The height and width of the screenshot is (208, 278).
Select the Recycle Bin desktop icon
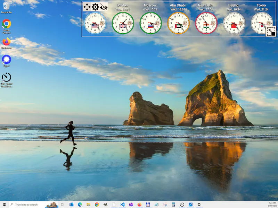click(6, 8)
